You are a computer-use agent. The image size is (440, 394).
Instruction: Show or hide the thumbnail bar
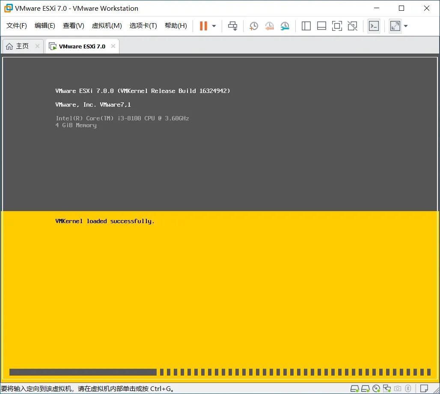pos(321,26)
